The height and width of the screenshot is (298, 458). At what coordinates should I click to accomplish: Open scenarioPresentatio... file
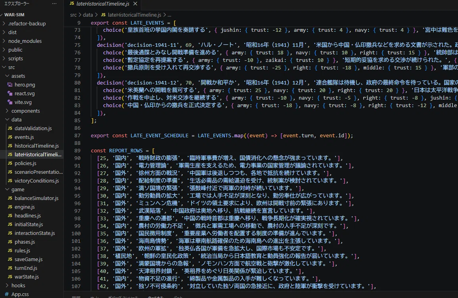click(x=38, y=172)
